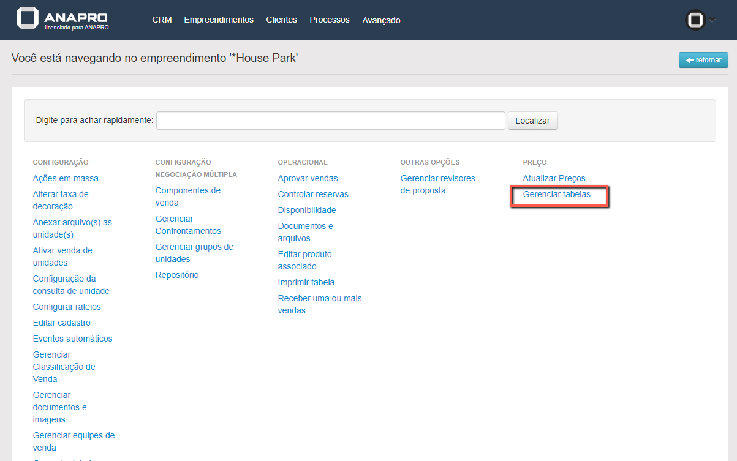Open the Clientes menu

tap(281, 20)
